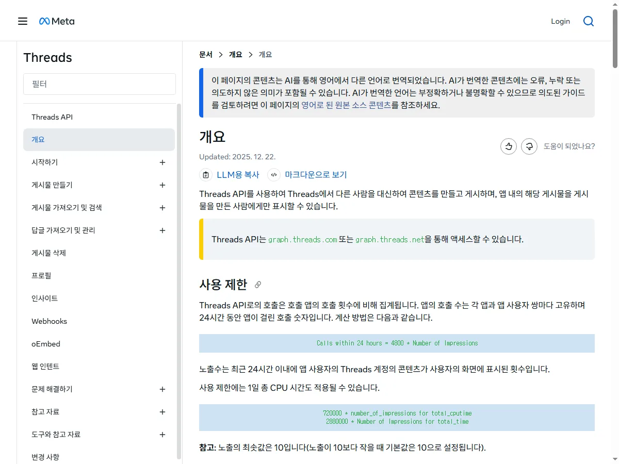Click the sidebar vertical scrollbar

(179, 281)
